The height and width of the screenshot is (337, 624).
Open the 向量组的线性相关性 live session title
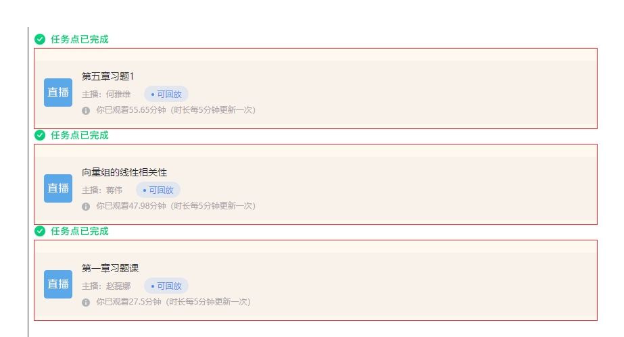(124, 172)
